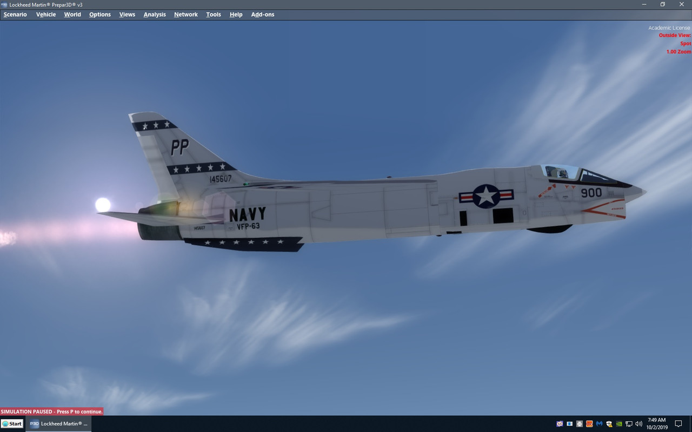Open the Action Center notifications icon
The image size is (692, 432).
(x=678, y=424)
